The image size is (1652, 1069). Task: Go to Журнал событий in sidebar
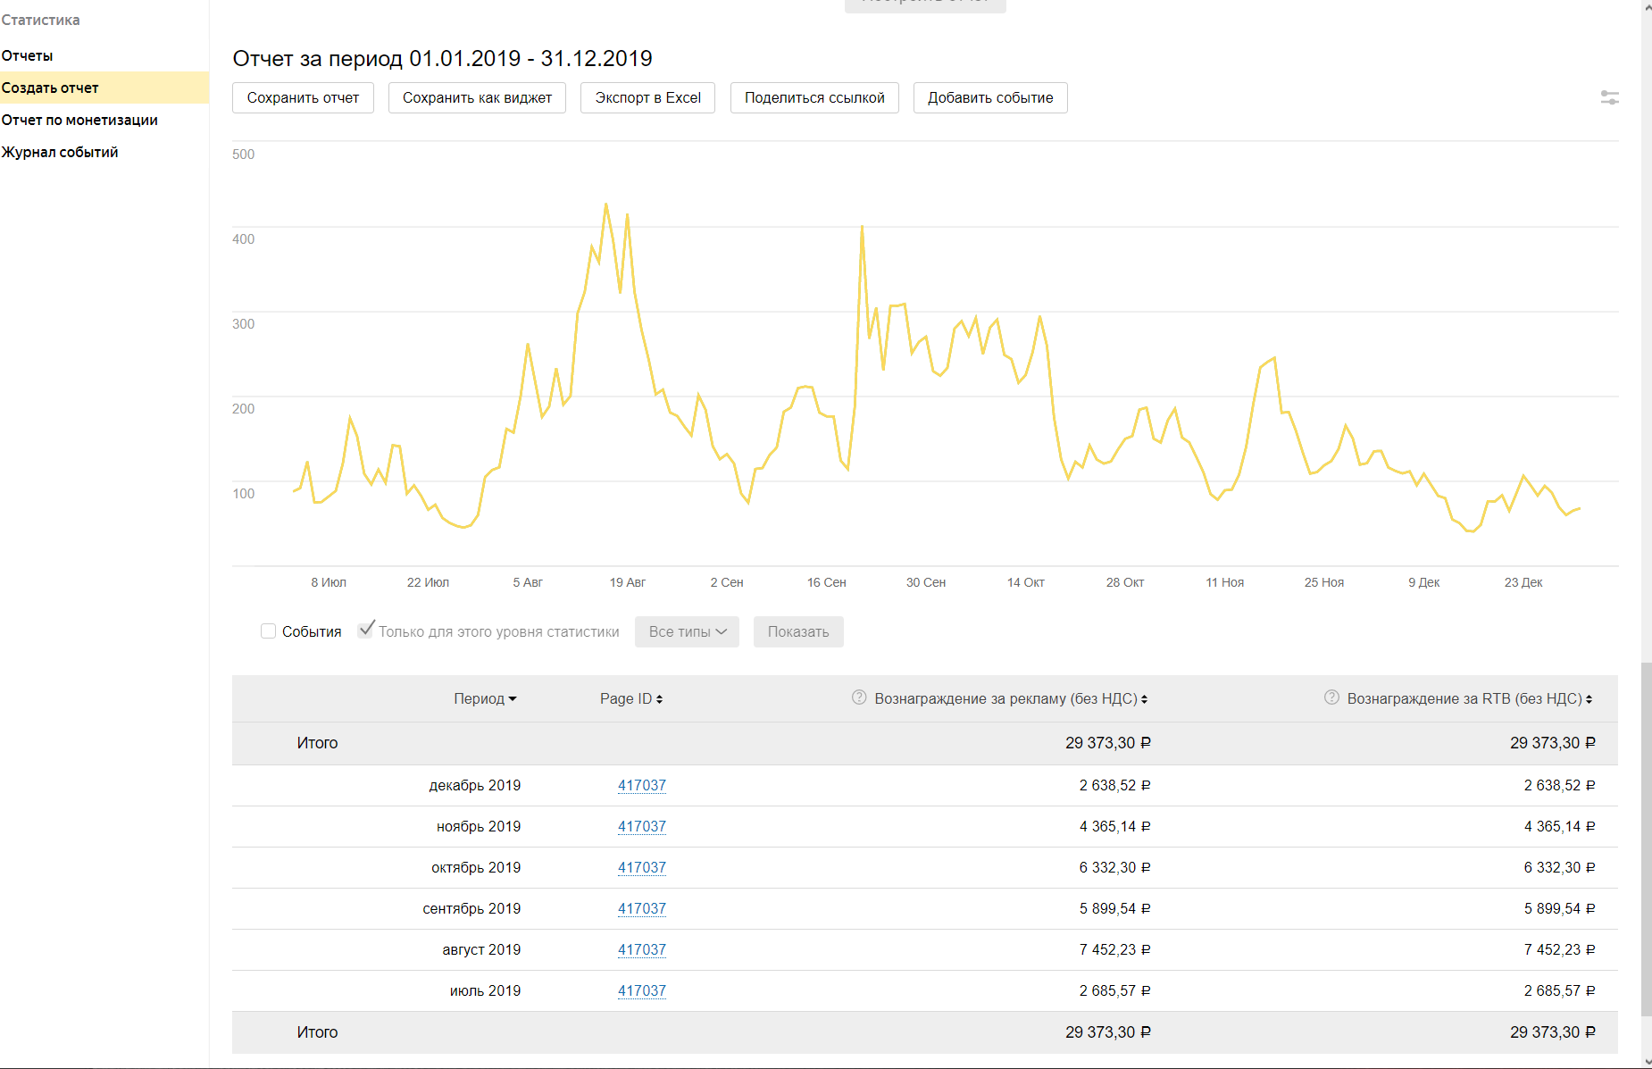click(x=60, y=152)
